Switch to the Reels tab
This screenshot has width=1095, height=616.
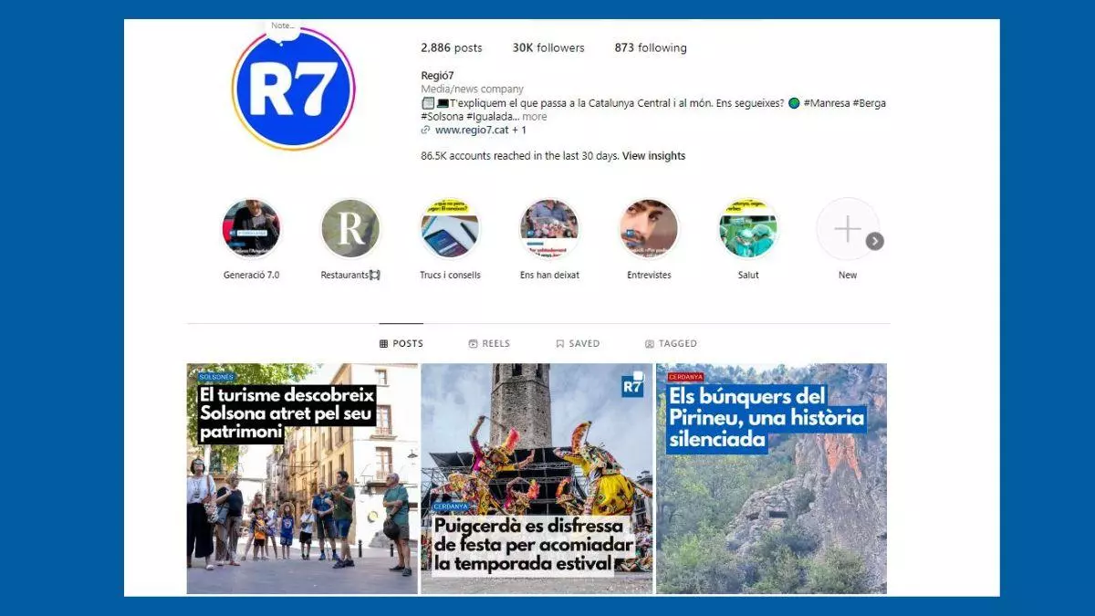tap(489, 344)
